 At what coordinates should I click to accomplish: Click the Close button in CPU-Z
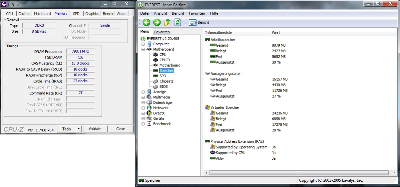point(121,129)
